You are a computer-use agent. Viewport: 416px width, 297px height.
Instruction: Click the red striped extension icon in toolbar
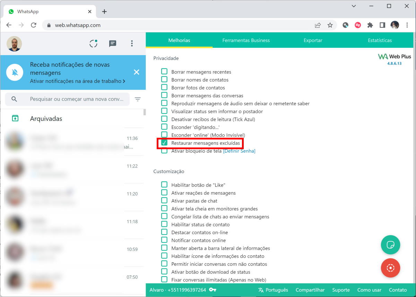[358, 25]
